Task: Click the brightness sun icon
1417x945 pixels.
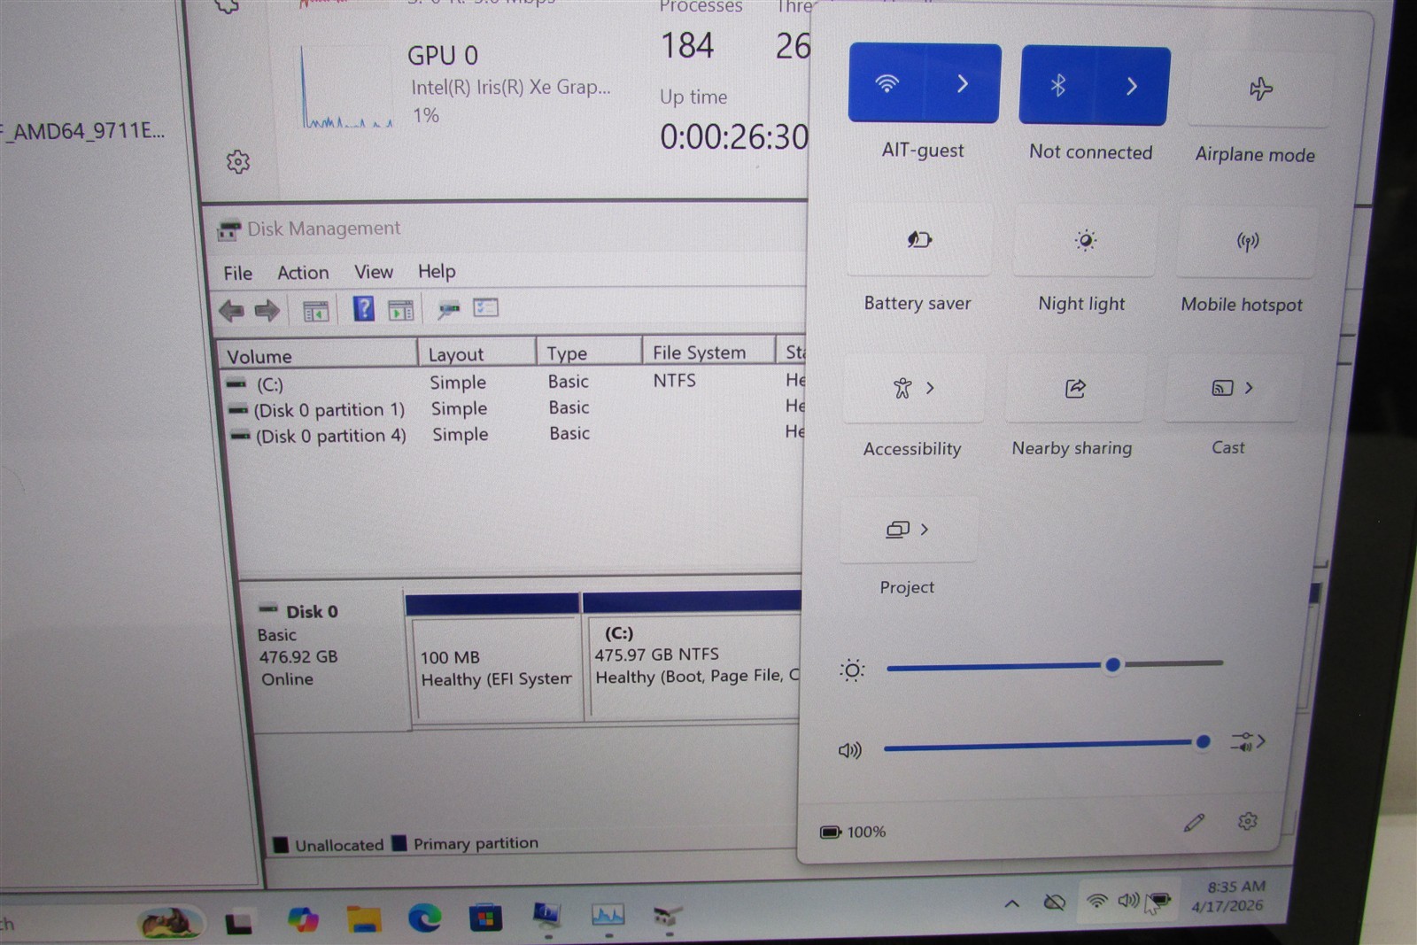Action: click(x=852, y=670)
